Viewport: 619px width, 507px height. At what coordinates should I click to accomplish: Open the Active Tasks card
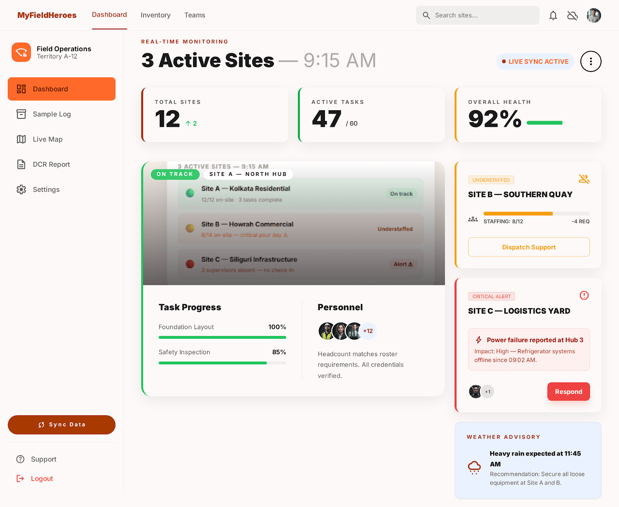pos(371,115)
